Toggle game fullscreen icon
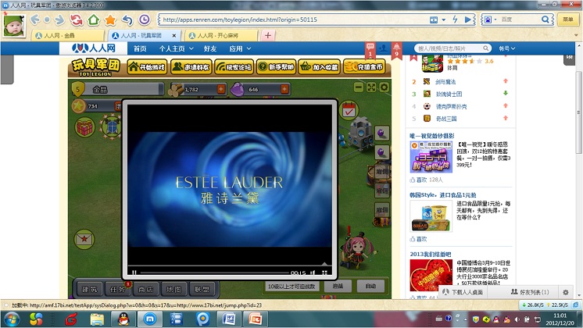The width and height of the screenshot is (583, 328). tap(371, 87)
